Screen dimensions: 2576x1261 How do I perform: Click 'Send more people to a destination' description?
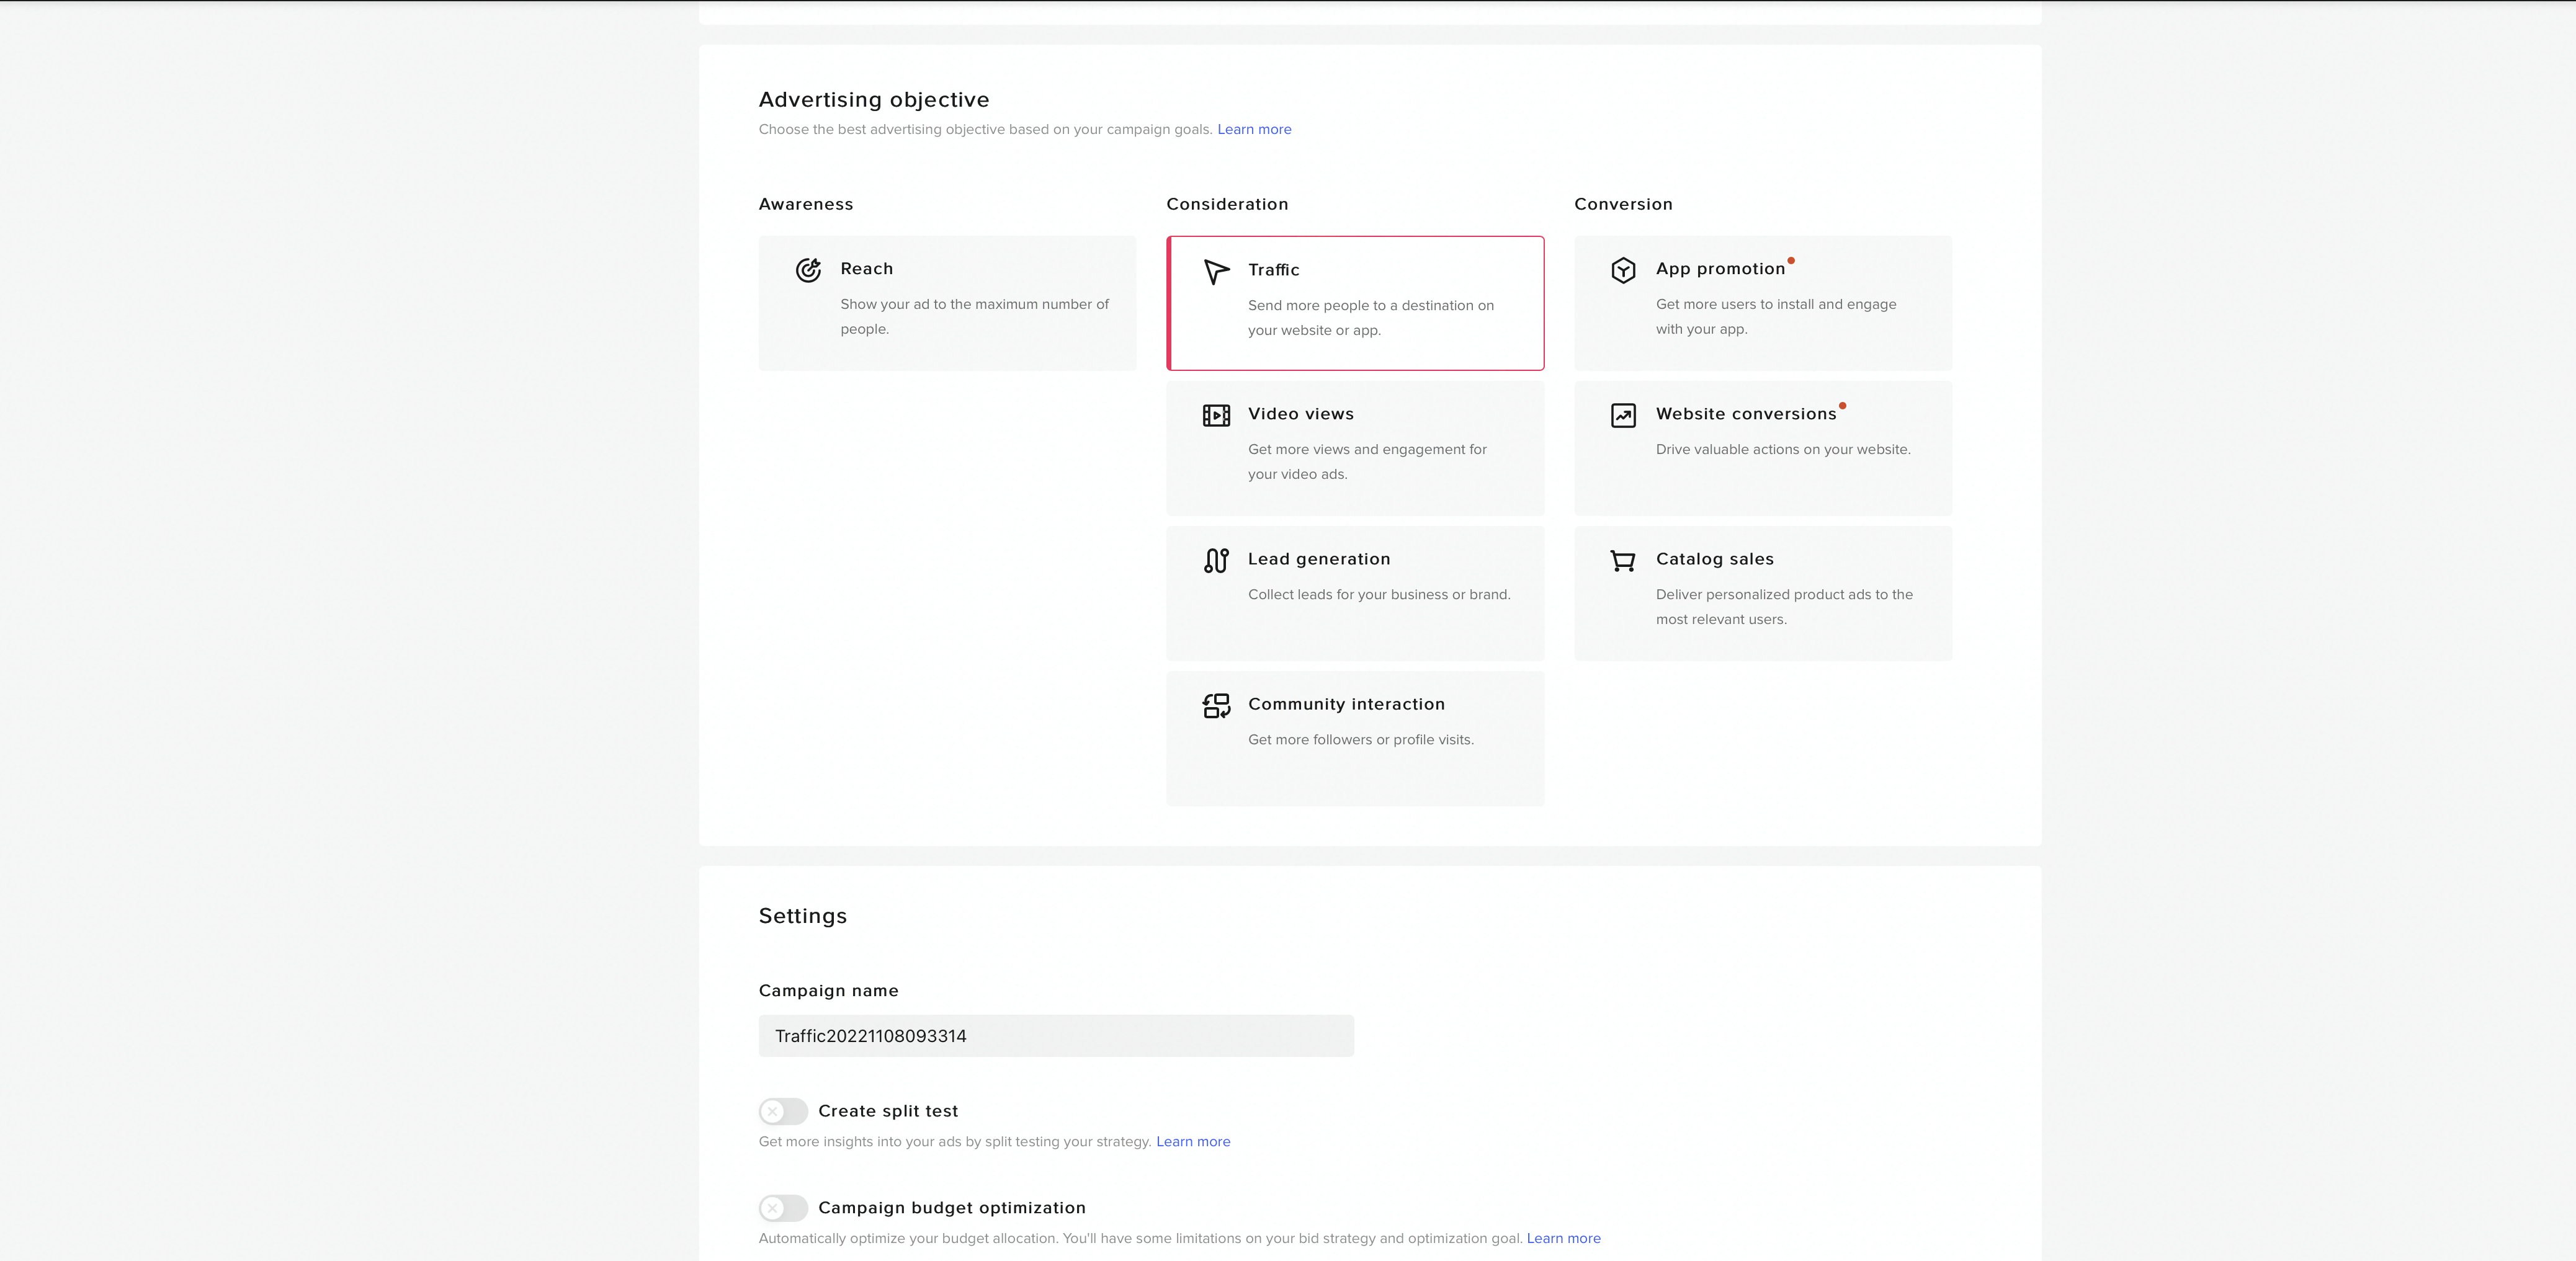point(1370,318)
